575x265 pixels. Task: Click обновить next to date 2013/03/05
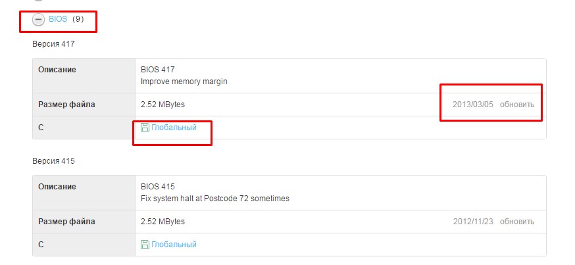516,105
